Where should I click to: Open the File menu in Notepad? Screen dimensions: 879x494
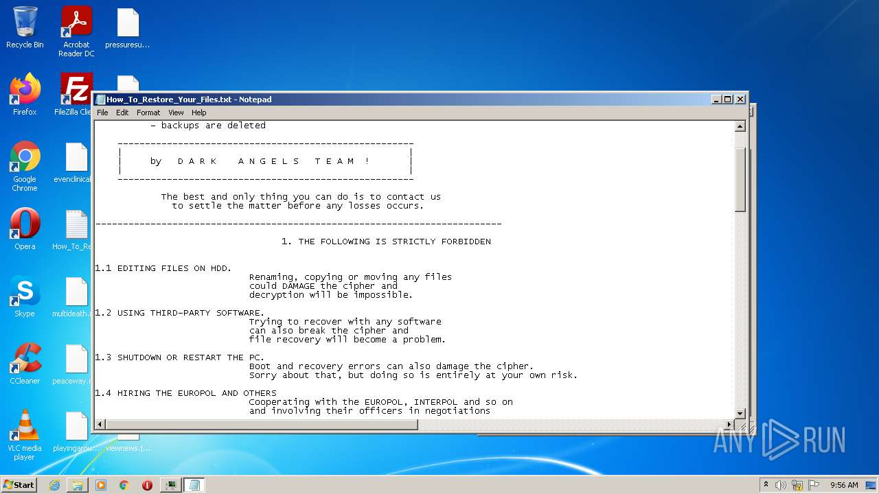(102, 113)
